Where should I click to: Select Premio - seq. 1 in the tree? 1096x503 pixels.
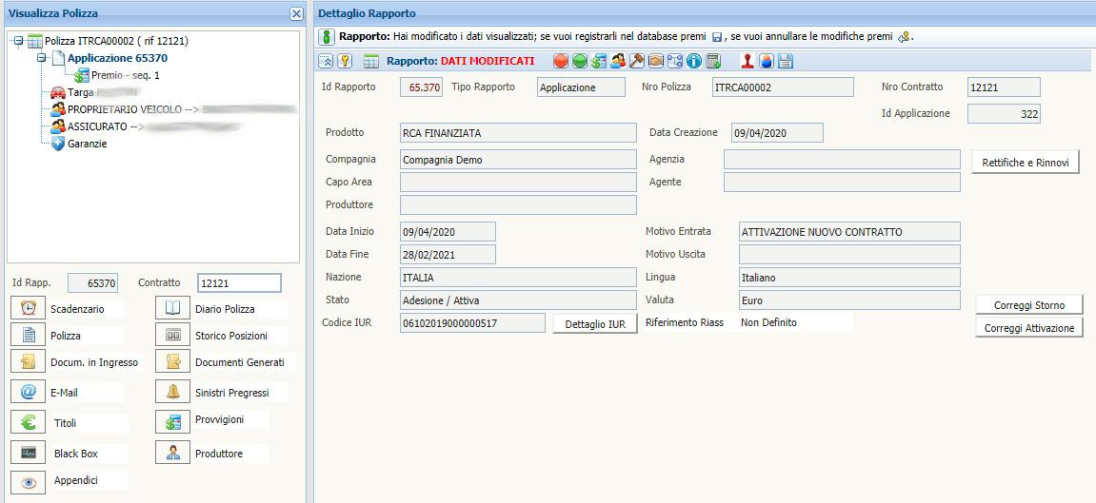pos(125,75)
